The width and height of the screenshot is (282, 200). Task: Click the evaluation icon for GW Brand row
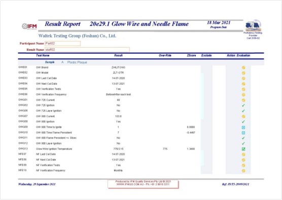(243, 68)
